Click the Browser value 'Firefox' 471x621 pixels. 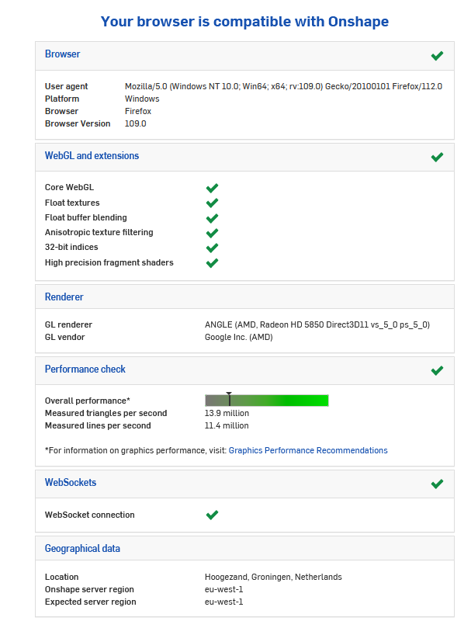tap(138, 111)
